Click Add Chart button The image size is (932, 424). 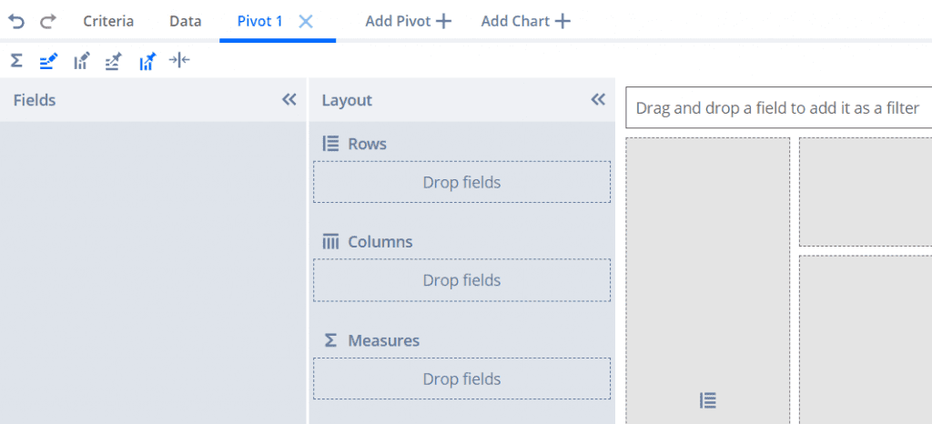pyautogui.click(x=525, y=21)
